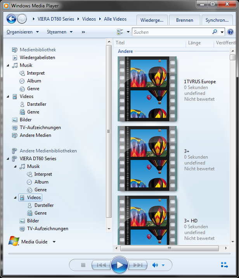Click the horizontal scrollbar of the video list
The height and width of the screenshot is (278, 239).
(170, 248)
